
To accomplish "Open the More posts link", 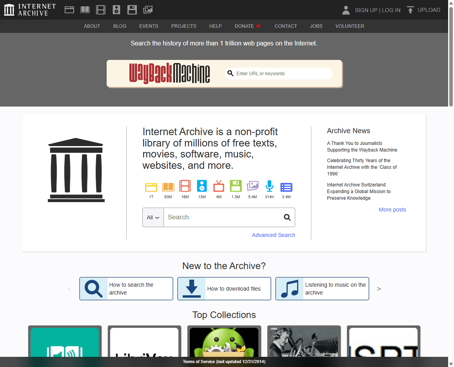I will [x=392, y=210].
